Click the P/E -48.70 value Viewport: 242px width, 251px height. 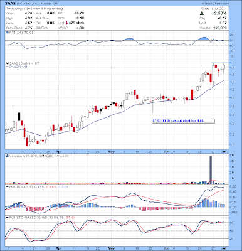[79, 13]
